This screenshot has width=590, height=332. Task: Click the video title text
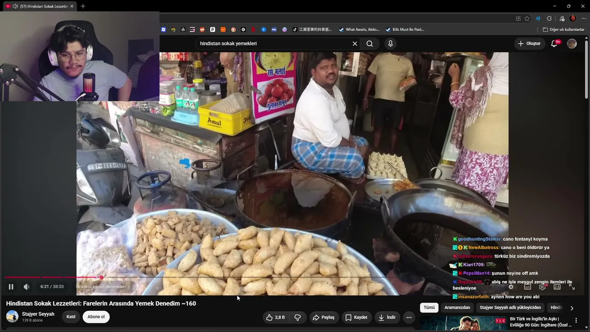coord(101,303)
